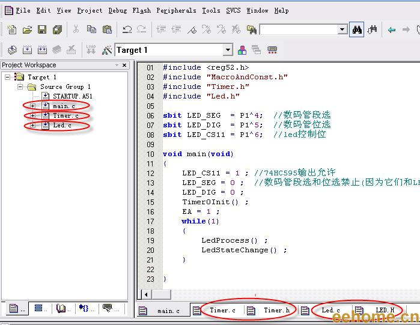Screen dimensions: 420x325
Task: Open the Peripherals menu
Action: coord(176,10)
